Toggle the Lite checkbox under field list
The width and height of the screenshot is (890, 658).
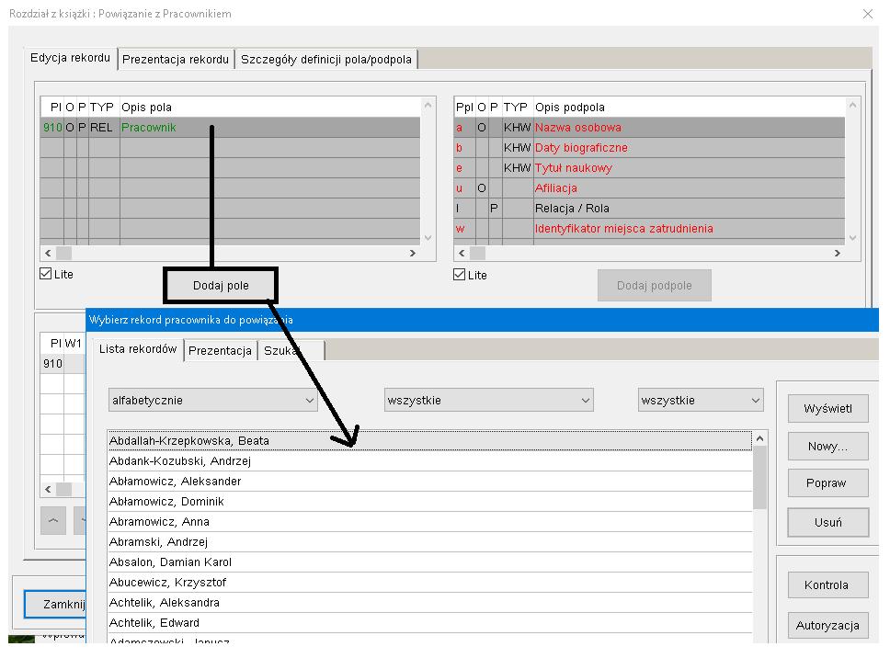point(46,274)
